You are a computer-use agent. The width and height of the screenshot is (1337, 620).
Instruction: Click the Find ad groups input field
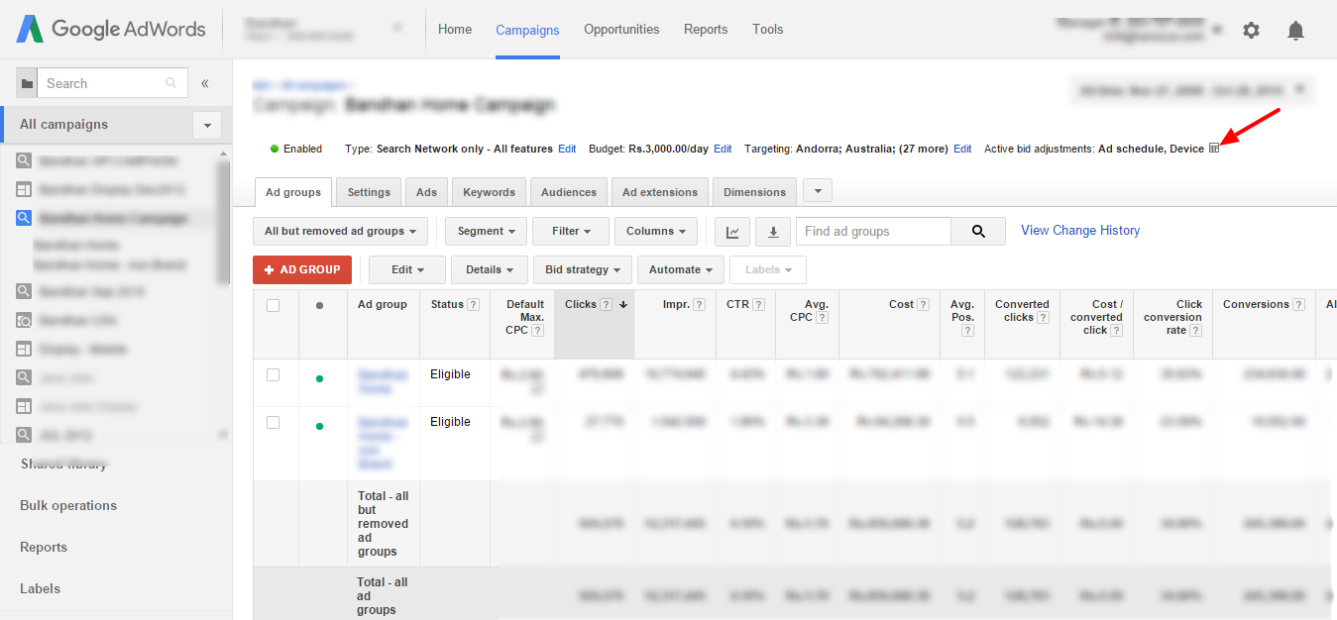873,232
